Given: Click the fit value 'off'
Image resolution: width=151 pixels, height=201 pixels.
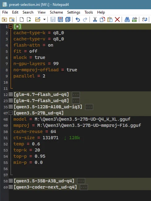Looking at the screenshot, I should click(33, 51).
